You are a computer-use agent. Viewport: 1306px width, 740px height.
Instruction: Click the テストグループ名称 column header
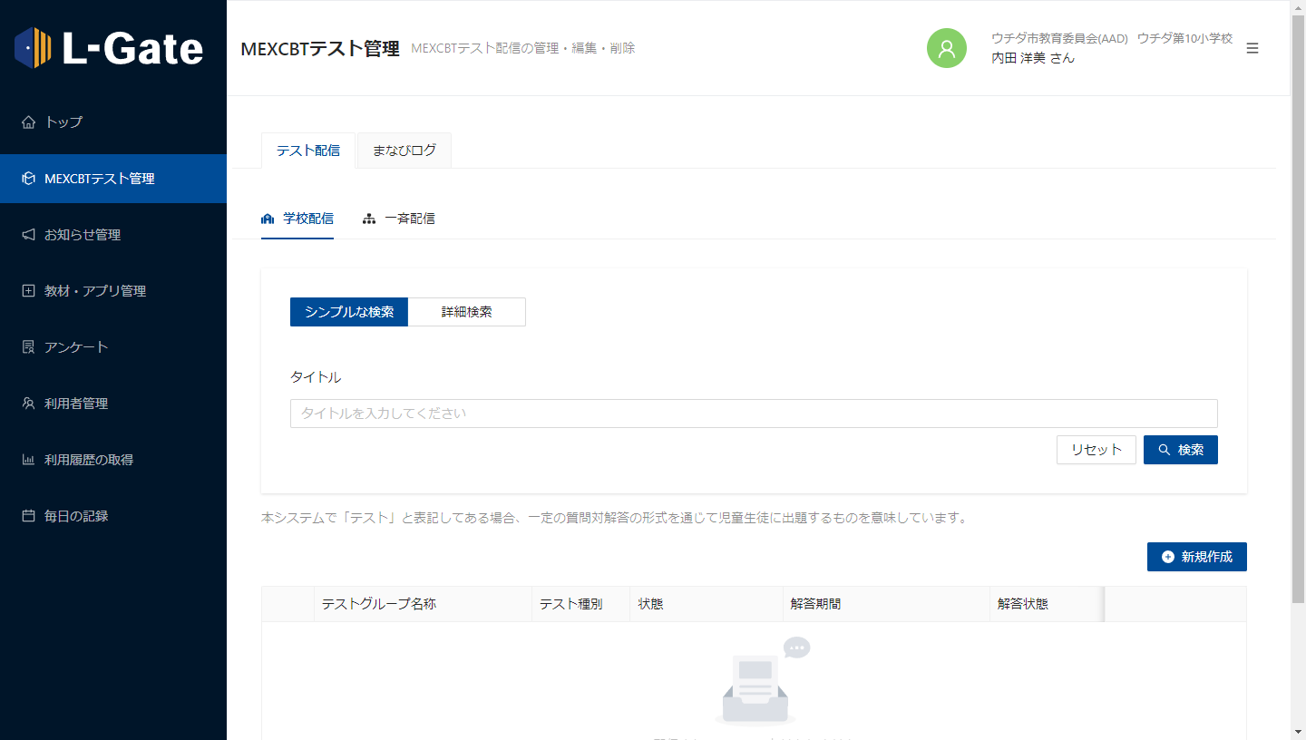click(424, 604)
